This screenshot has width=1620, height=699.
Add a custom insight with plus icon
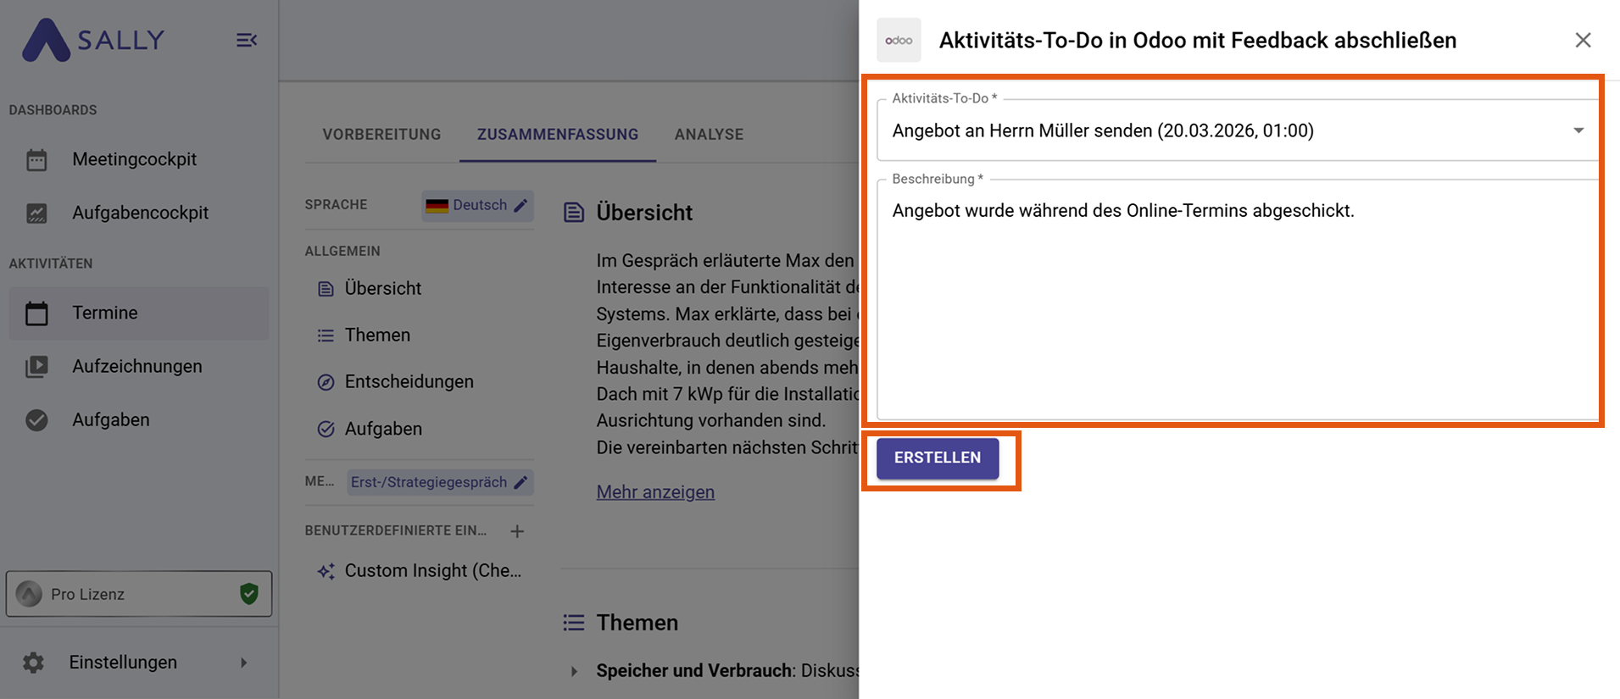coord(517,531)
